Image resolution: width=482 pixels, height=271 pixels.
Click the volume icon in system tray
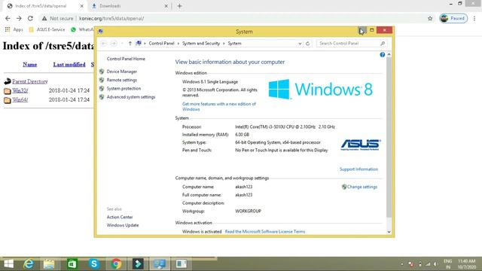435,264
